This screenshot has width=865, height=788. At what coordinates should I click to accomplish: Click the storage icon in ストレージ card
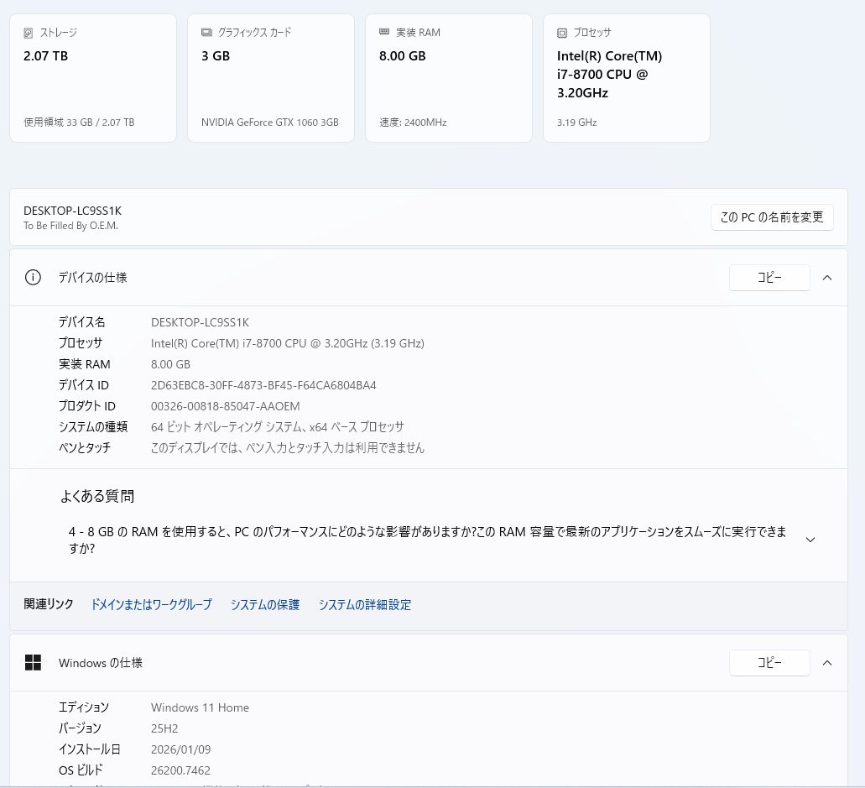pos(29,33)
